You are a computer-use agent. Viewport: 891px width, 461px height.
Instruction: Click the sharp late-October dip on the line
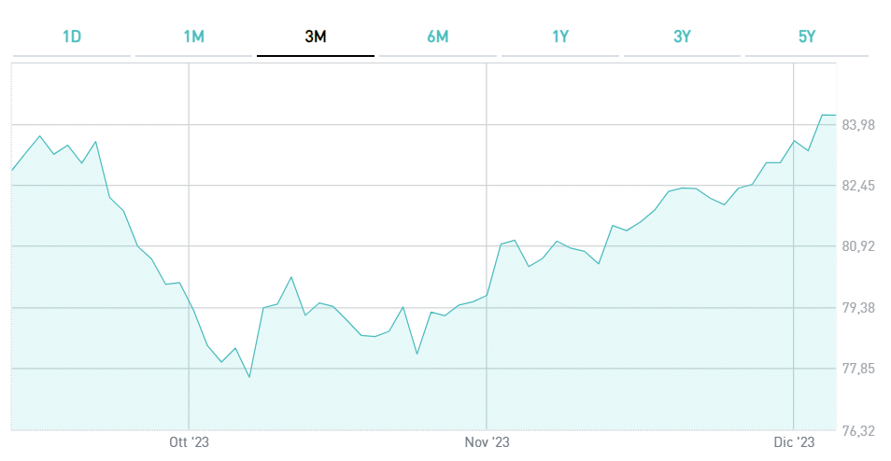point(417,354)
